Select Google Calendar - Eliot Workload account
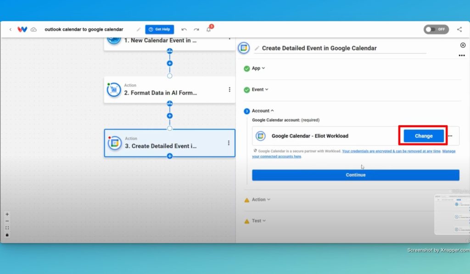 point(310,136)
